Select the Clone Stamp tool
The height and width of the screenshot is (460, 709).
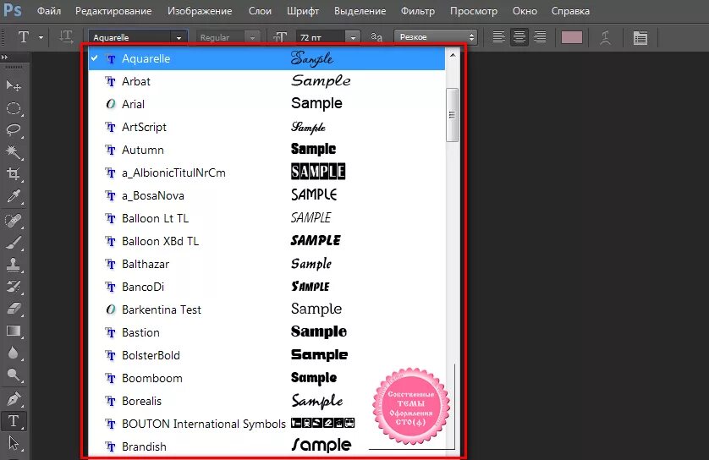click(14, 265)
